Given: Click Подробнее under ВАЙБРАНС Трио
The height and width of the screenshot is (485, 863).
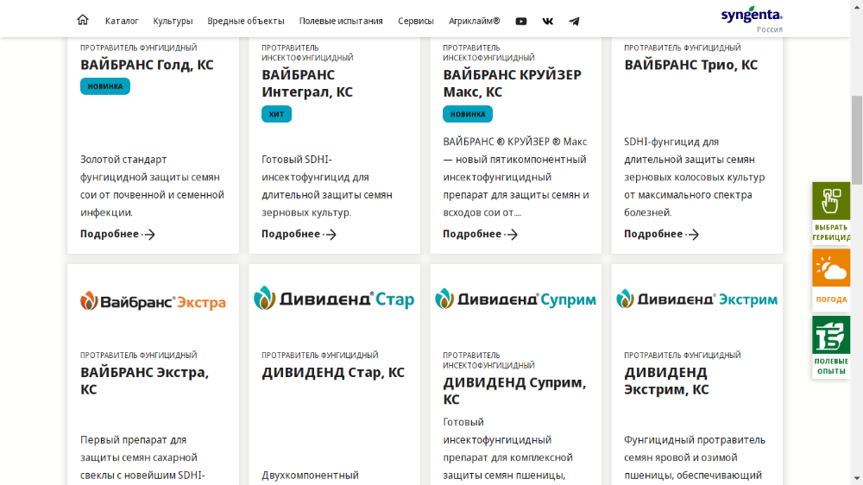Looking at the screenshot, I should click(661, 234).
